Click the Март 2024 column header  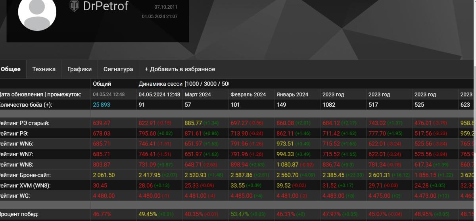[198, 94]
